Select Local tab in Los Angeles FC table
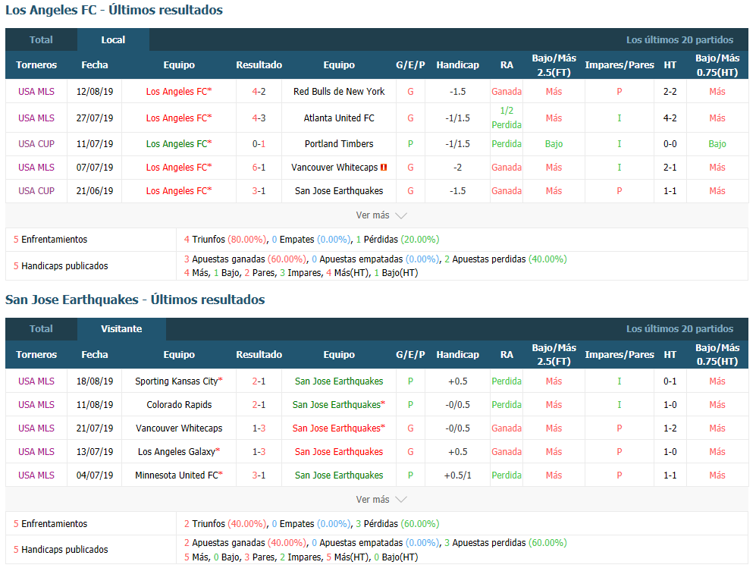This screenshot has height=568, width=756. 113,39
